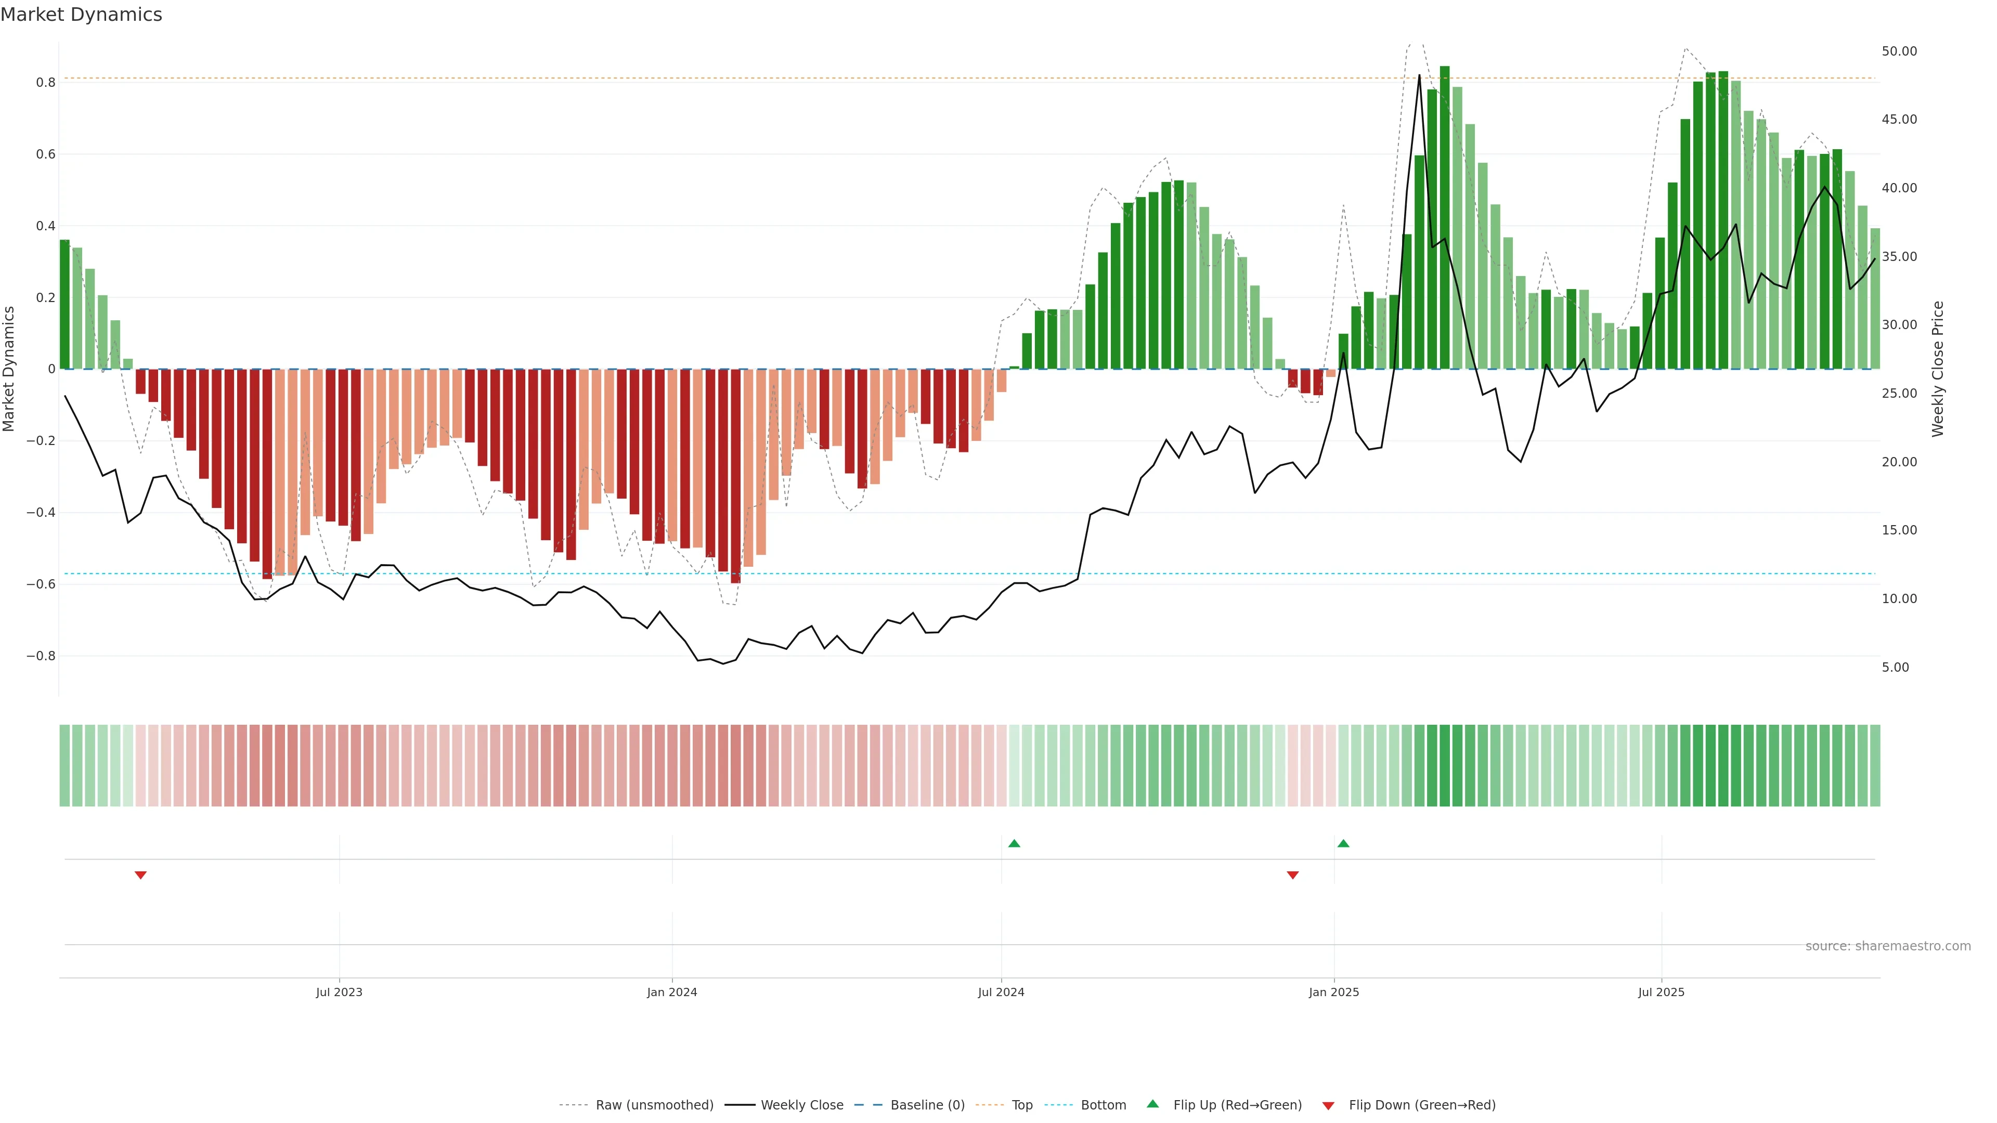Toggle the Baseline (0) legend entry
Screen dimensions: 1997x1123
[927, 1105]
